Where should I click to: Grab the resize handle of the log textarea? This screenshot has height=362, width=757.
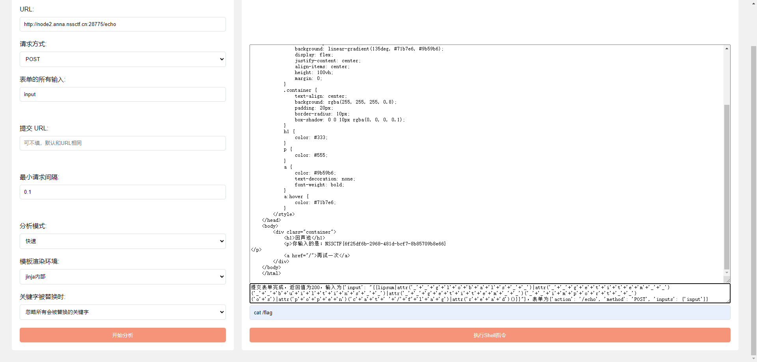(x=728, y=301)
